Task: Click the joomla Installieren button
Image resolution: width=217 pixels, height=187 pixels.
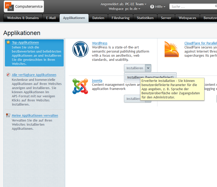Action: 132,99
